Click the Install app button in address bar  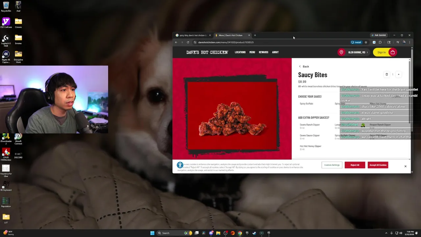pyautogui.click(x=356, y=42)
